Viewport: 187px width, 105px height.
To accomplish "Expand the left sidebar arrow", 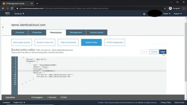I will [x=3, y=27].
